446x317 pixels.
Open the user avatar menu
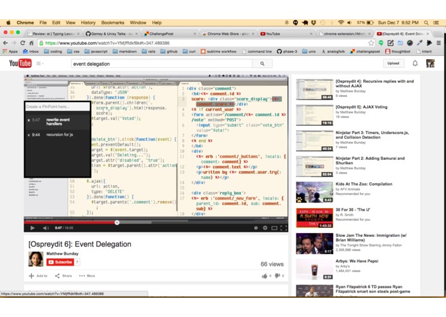(430, 64)
